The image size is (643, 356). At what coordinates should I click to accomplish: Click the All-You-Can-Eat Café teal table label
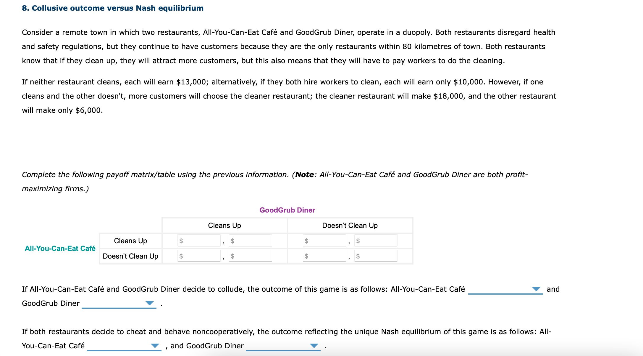[60, 248]
